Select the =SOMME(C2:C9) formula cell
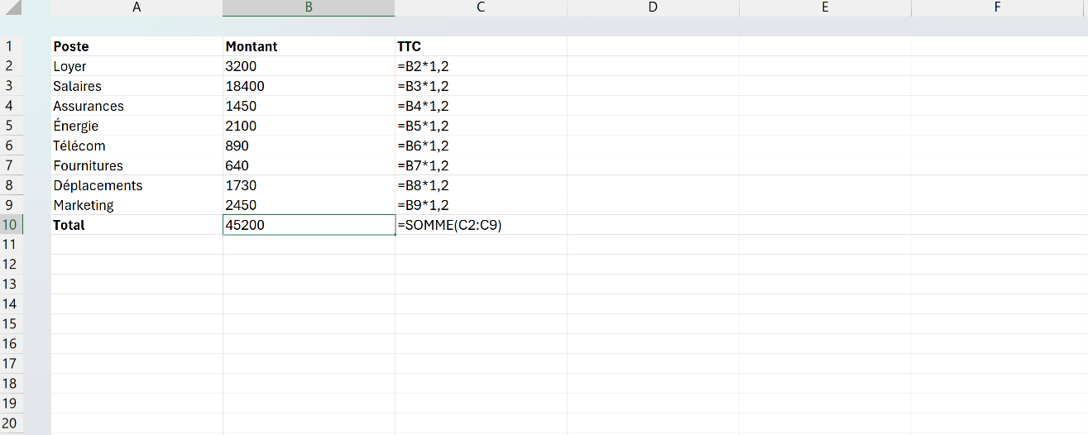The width and height of the screenshot is (1088, 435). 481,225
